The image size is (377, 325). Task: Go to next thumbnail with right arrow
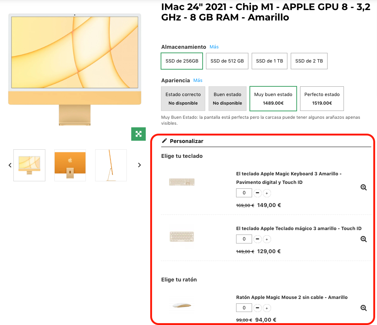(x=139, y=165)
